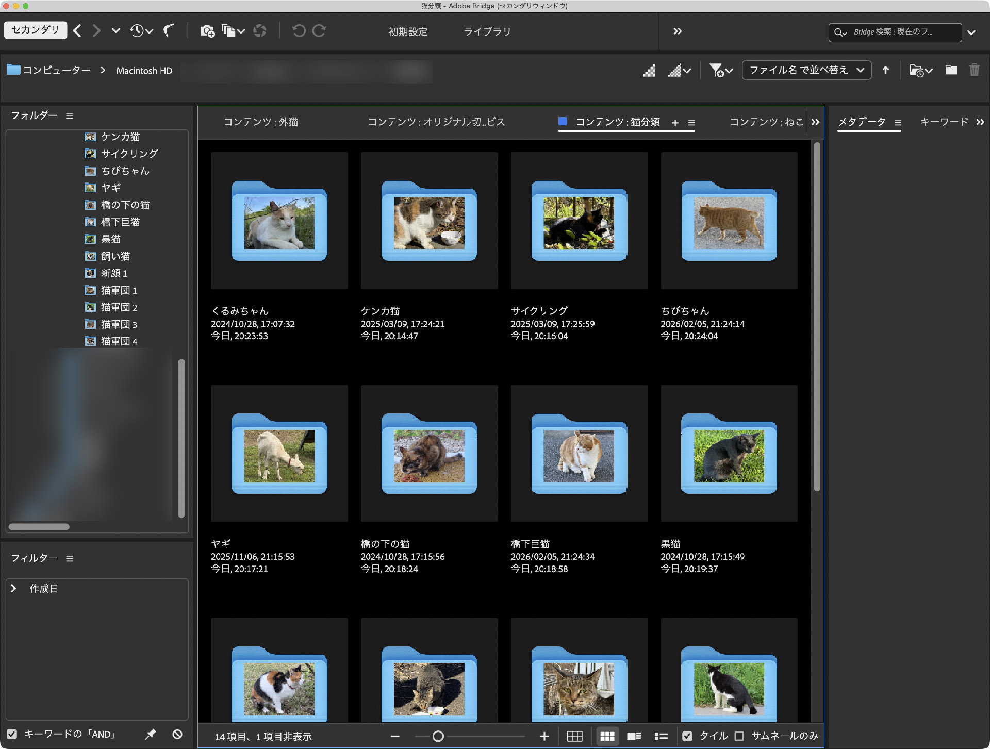Switch to grid view at the bottom bar
990x749 pixels.
575,737
